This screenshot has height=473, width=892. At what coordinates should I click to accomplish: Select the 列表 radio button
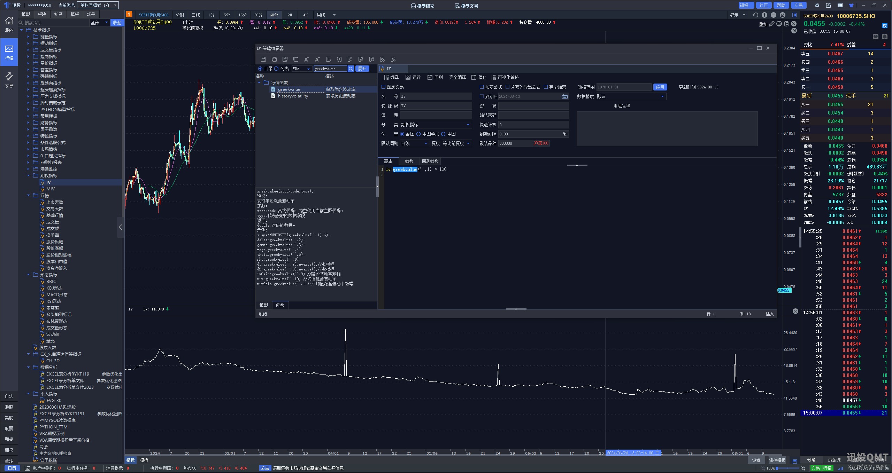click(276, 69)
